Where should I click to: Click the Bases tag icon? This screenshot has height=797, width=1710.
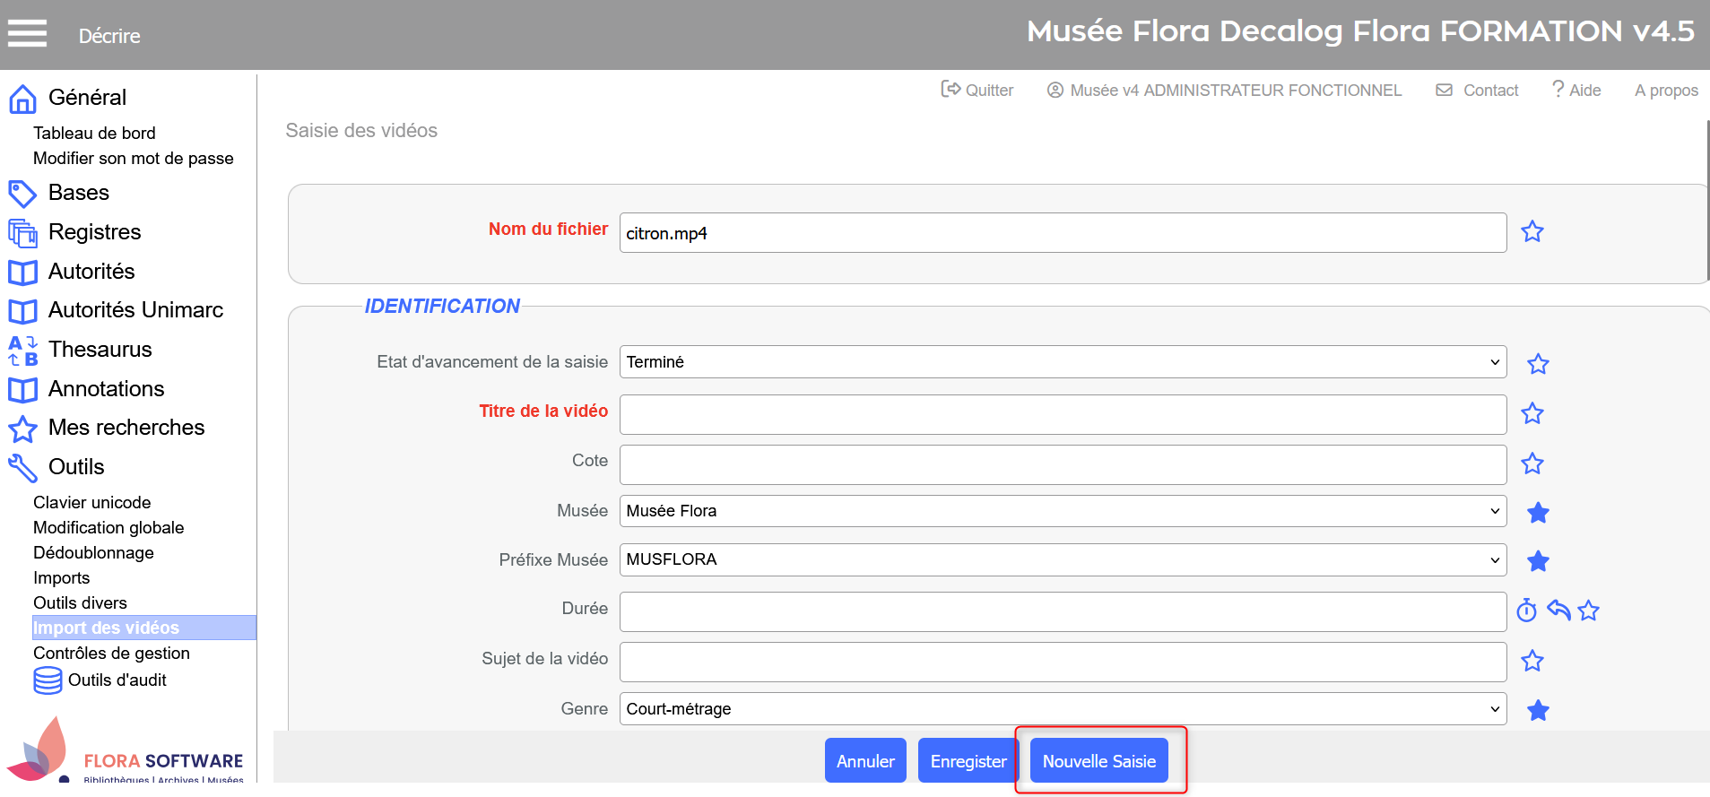[x=22, y=194]
